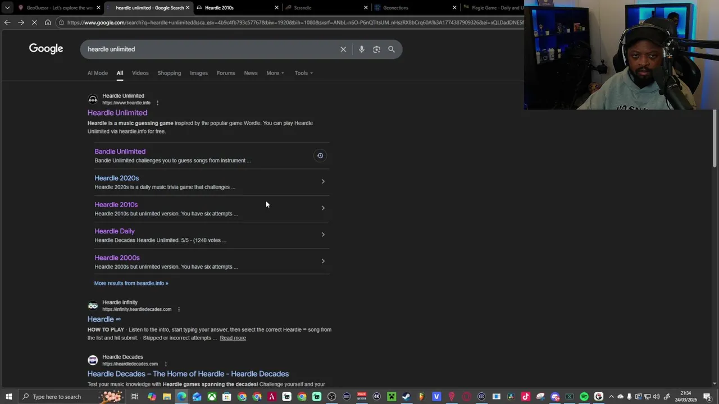Open the Heardle 2020s sitelink
Image resolution: width=719 pixels, height=404 pixels.
click(x=117, y=178)
